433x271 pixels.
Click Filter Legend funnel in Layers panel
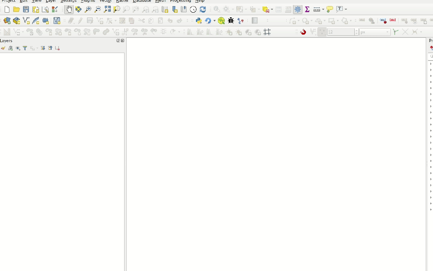25,48
